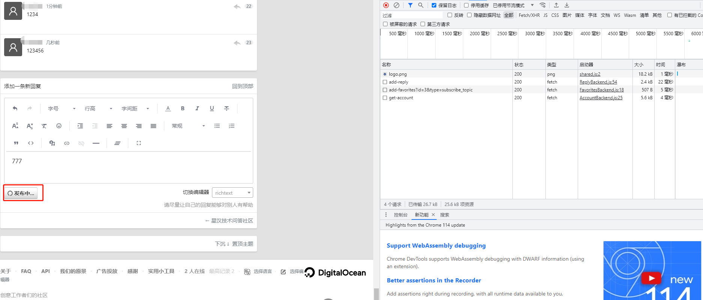Center-align the reply text
This screenshot has width=703, height=300.
coord(124,126)
